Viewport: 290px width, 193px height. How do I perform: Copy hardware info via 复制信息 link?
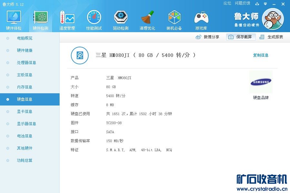pos(261,55)
